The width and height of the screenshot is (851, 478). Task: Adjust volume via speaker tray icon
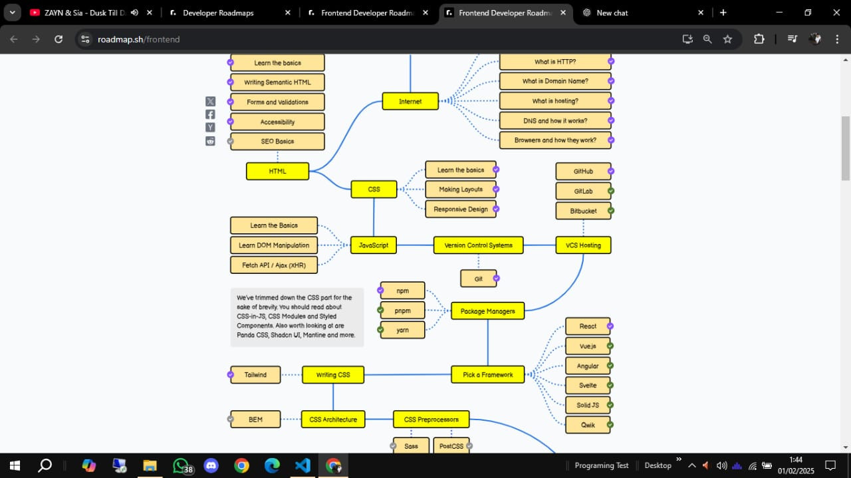click(721, 465)
